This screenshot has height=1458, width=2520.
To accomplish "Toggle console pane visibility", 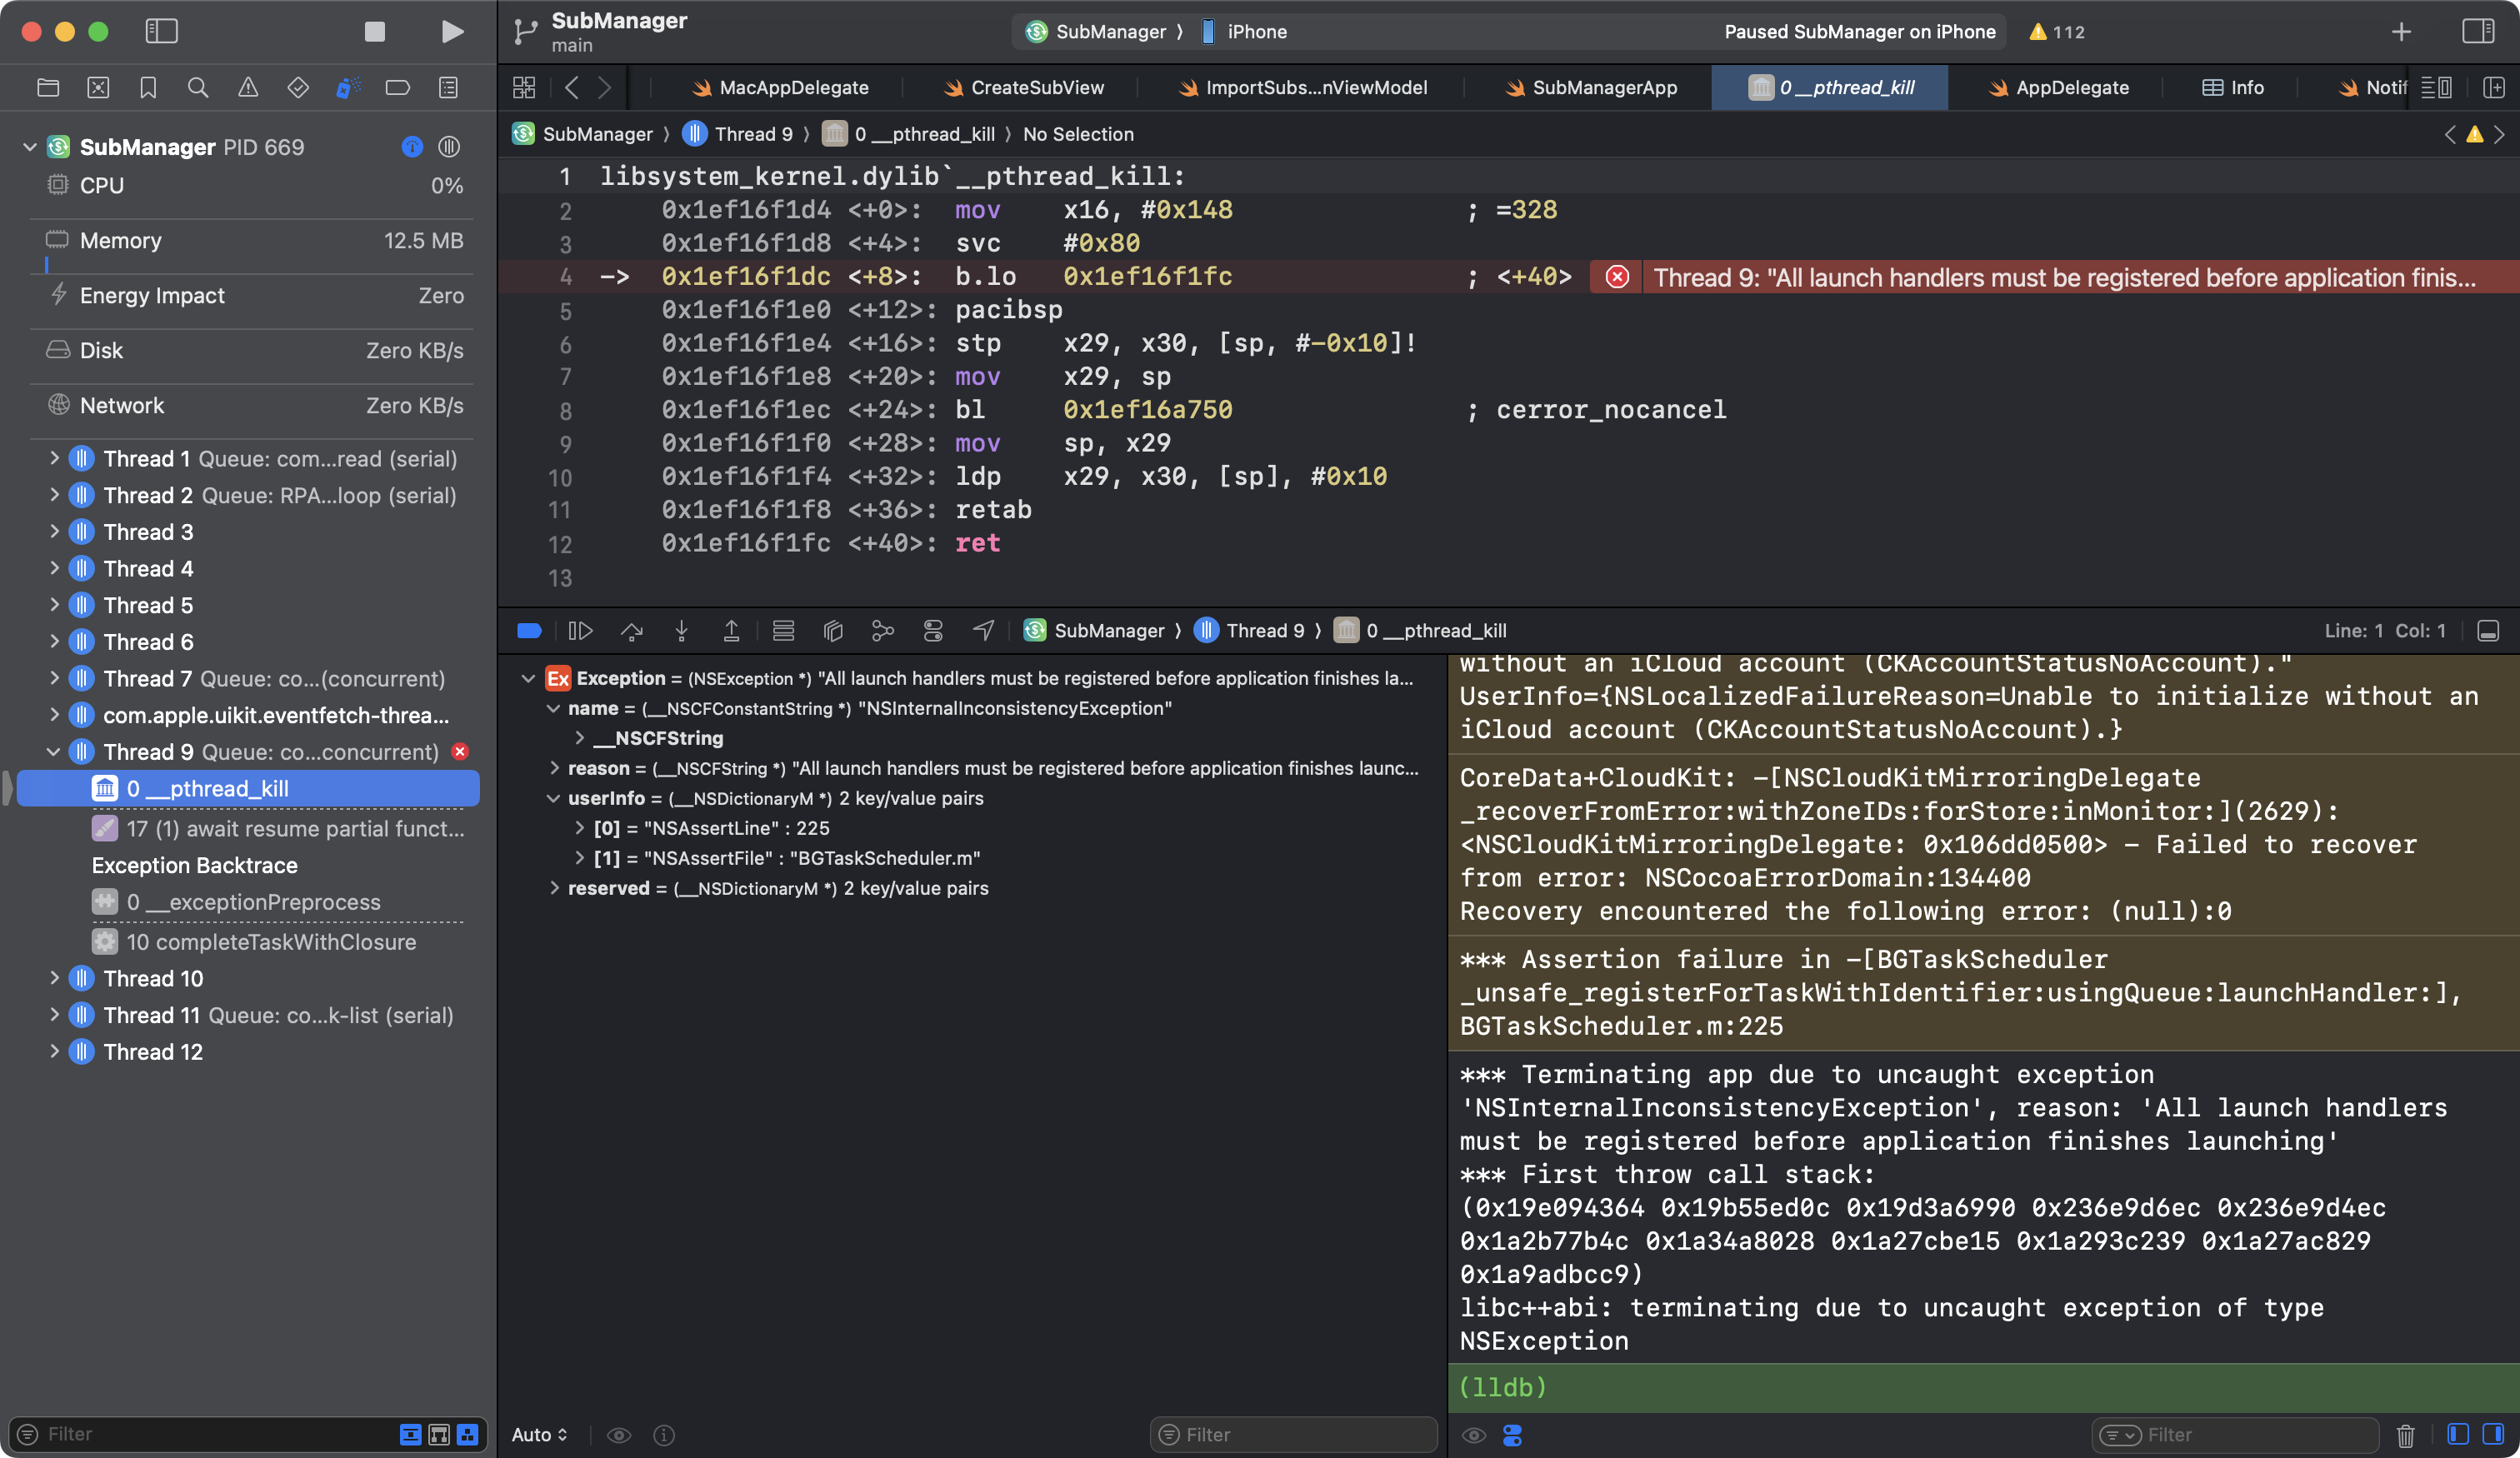I will pyautogui.click(x=2493, y=1435).
